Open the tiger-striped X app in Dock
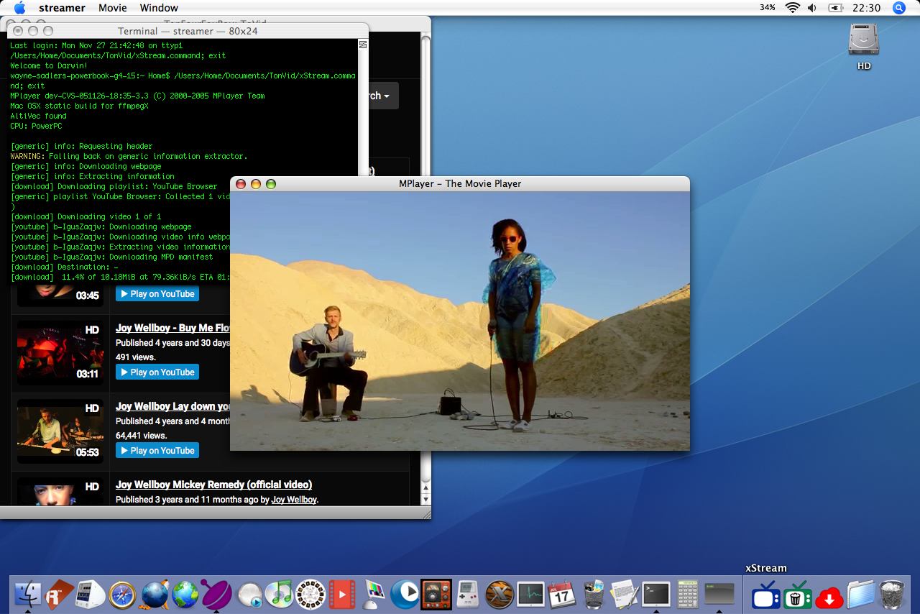 pos(500,595)
